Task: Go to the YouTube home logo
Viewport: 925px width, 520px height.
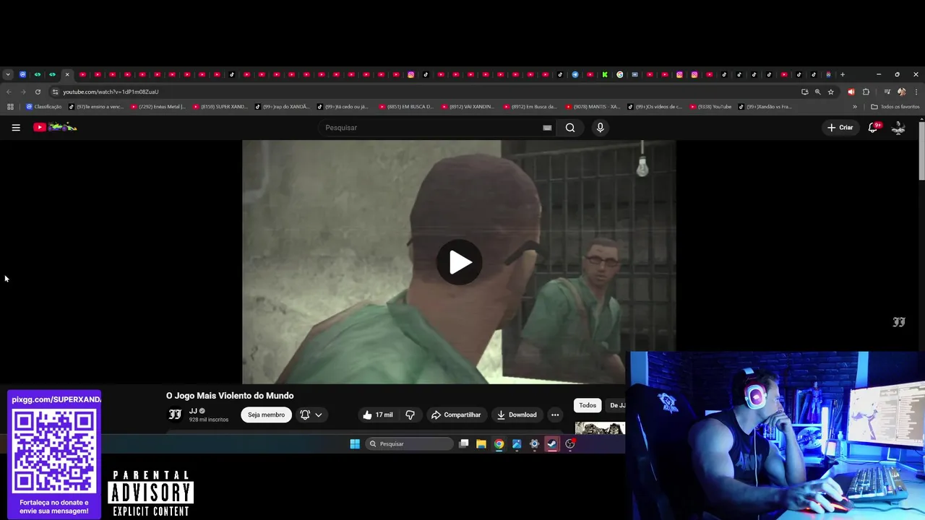Action: tap(55, 127)
